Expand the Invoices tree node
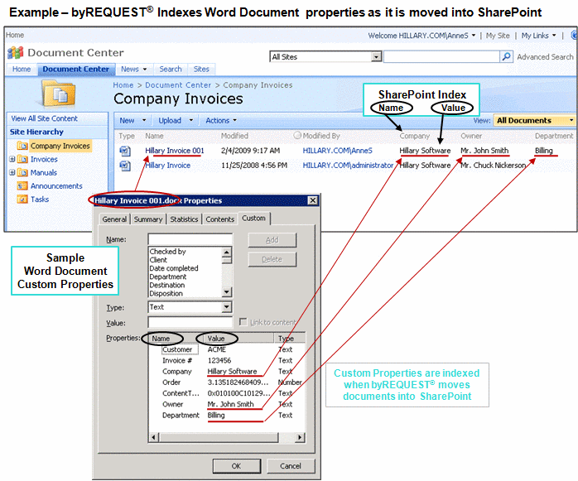Viewport: 578px width, 481px height. coord(12,159)
